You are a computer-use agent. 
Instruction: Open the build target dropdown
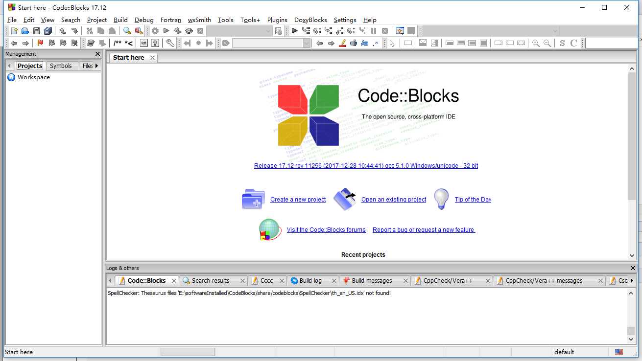239,31
